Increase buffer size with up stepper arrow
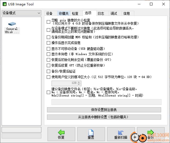Image resolution: width=170 pixels, height=143 pixels. tap(79, 82)
